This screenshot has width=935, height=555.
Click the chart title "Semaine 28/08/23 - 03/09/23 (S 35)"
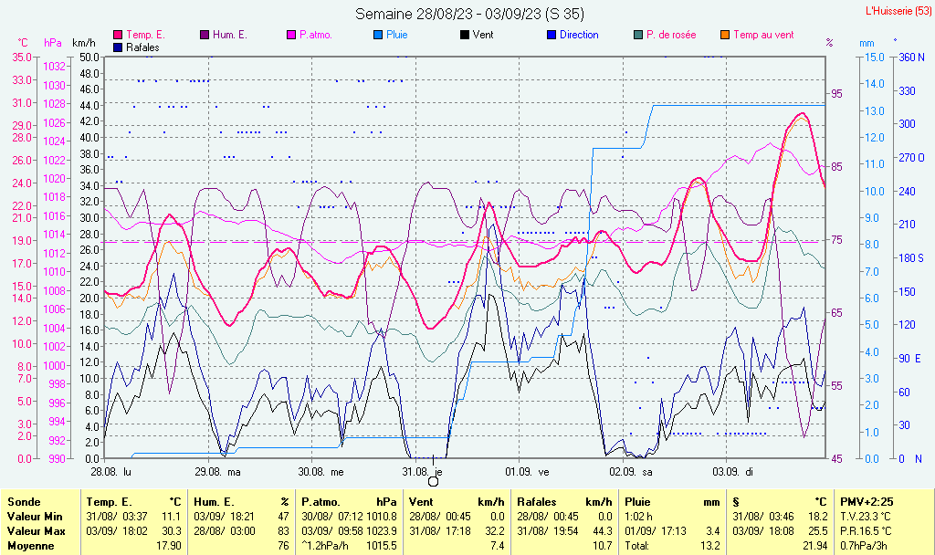pos(470,14)
